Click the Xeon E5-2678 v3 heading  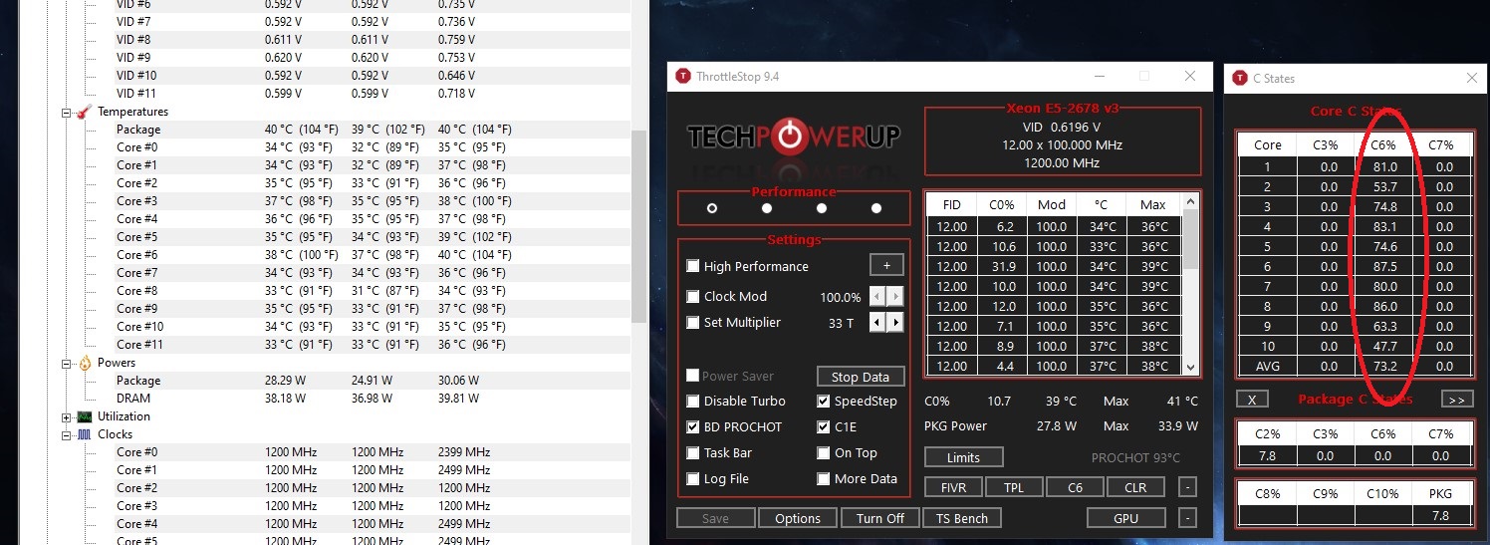coord(1065,108)
